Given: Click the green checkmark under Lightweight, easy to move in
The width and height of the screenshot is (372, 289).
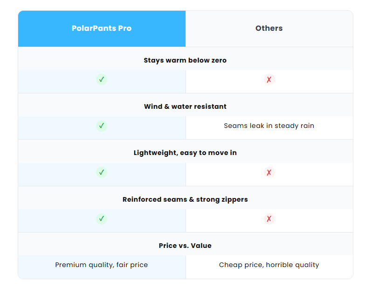Looking at the screenshot, I should 102,172.
